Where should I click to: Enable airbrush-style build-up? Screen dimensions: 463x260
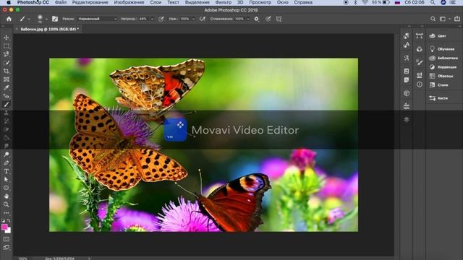(203, 19)
